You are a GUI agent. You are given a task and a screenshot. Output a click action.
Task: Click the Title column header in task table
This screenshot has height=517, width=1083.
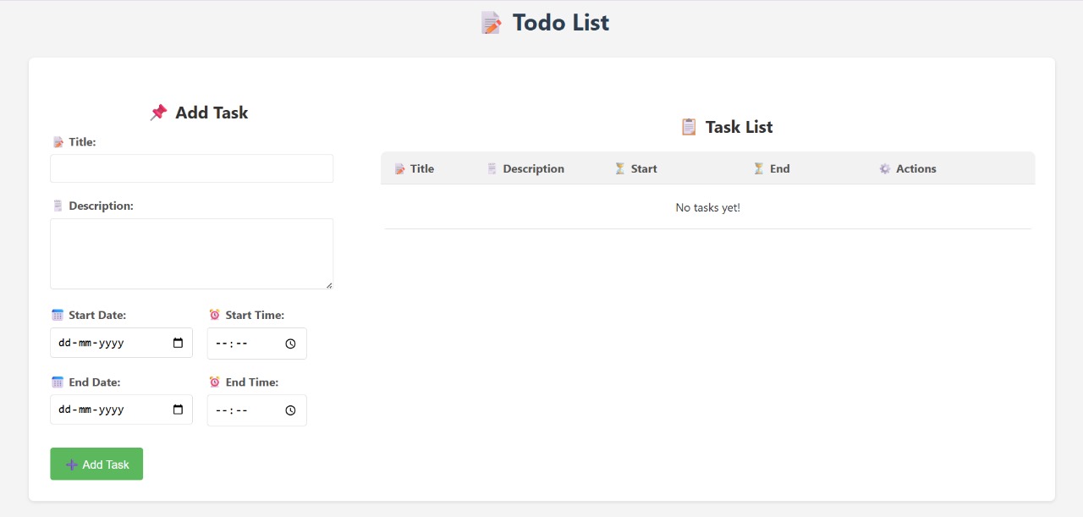(415, 168)
